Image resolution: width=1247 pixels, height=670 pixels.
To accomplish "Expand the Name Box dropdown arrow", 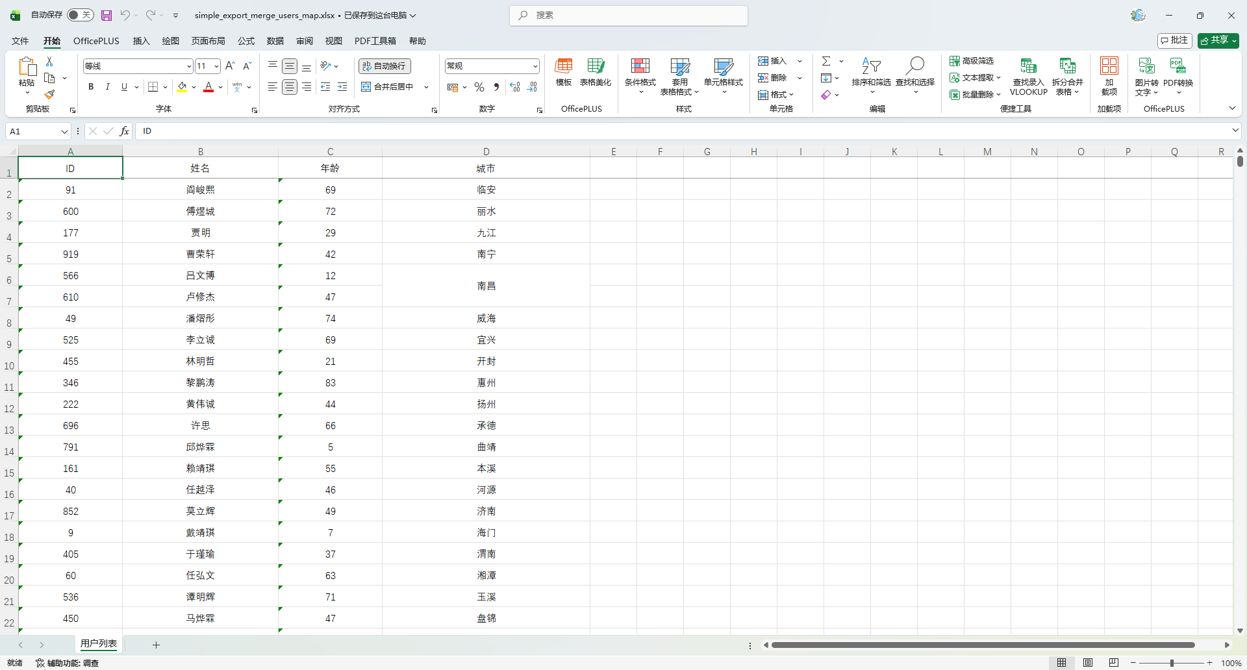I will tap(64, 132).
